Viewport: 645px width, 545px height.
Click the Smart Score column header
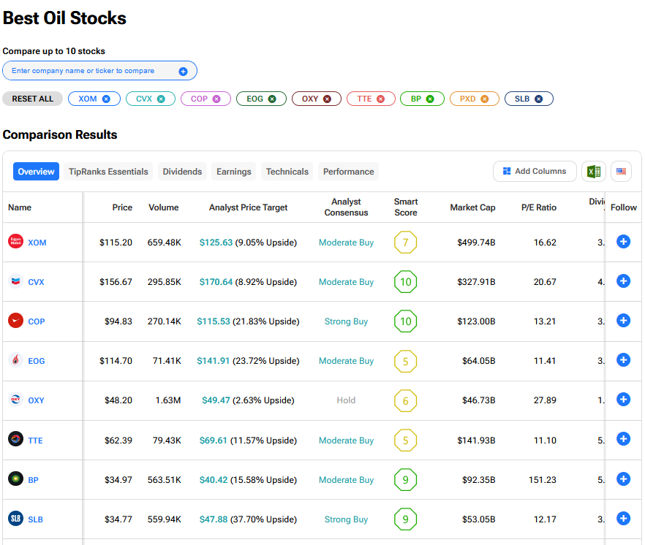coord(406,207)
